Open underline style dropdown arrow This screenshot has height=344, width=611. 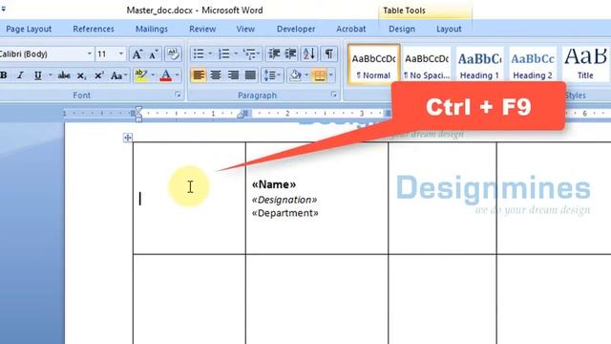[51, 75]
